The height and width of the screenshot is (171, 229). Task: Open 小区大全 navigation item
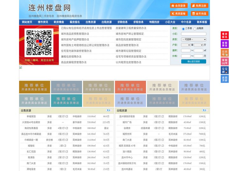[170, 22]
